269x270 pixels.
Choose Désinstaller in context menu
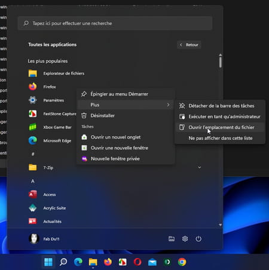coord(126,115)
